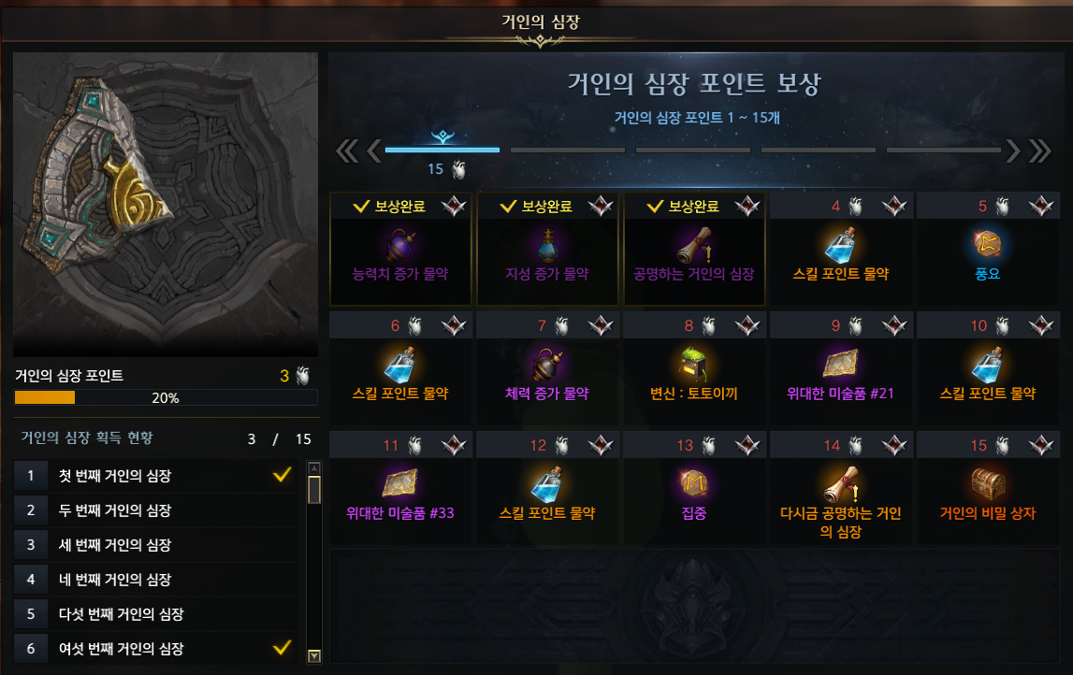Click the 위대한 미술품 #21 icon
Screen dimensions: 1073x675
(x=840, y=364)
